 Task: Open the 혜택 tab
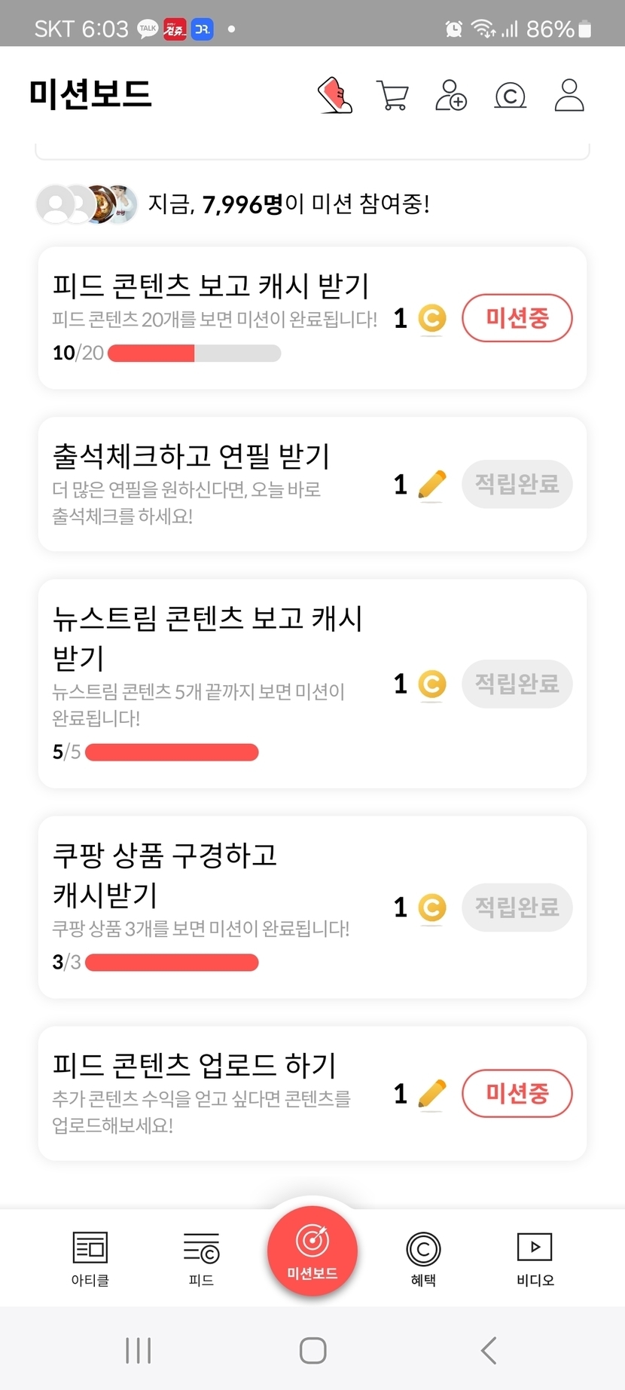(x=423, y=1259)
